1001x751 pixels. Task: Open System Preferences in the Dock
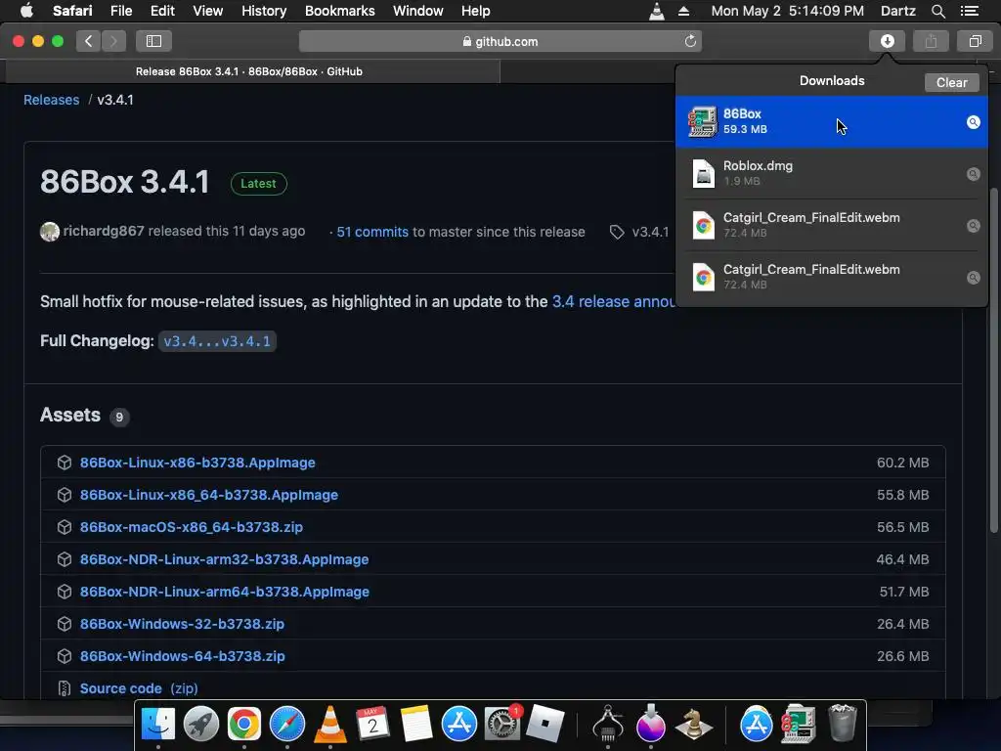[502, 724]
